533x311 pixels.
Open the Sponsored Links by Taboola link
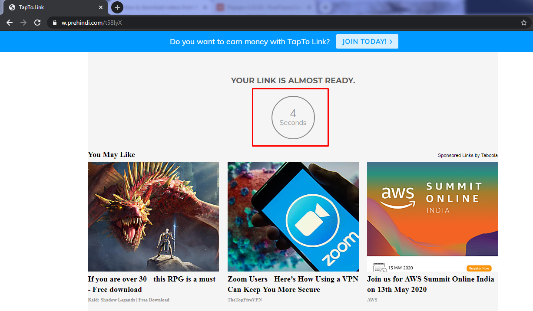[x=467, y=155]
